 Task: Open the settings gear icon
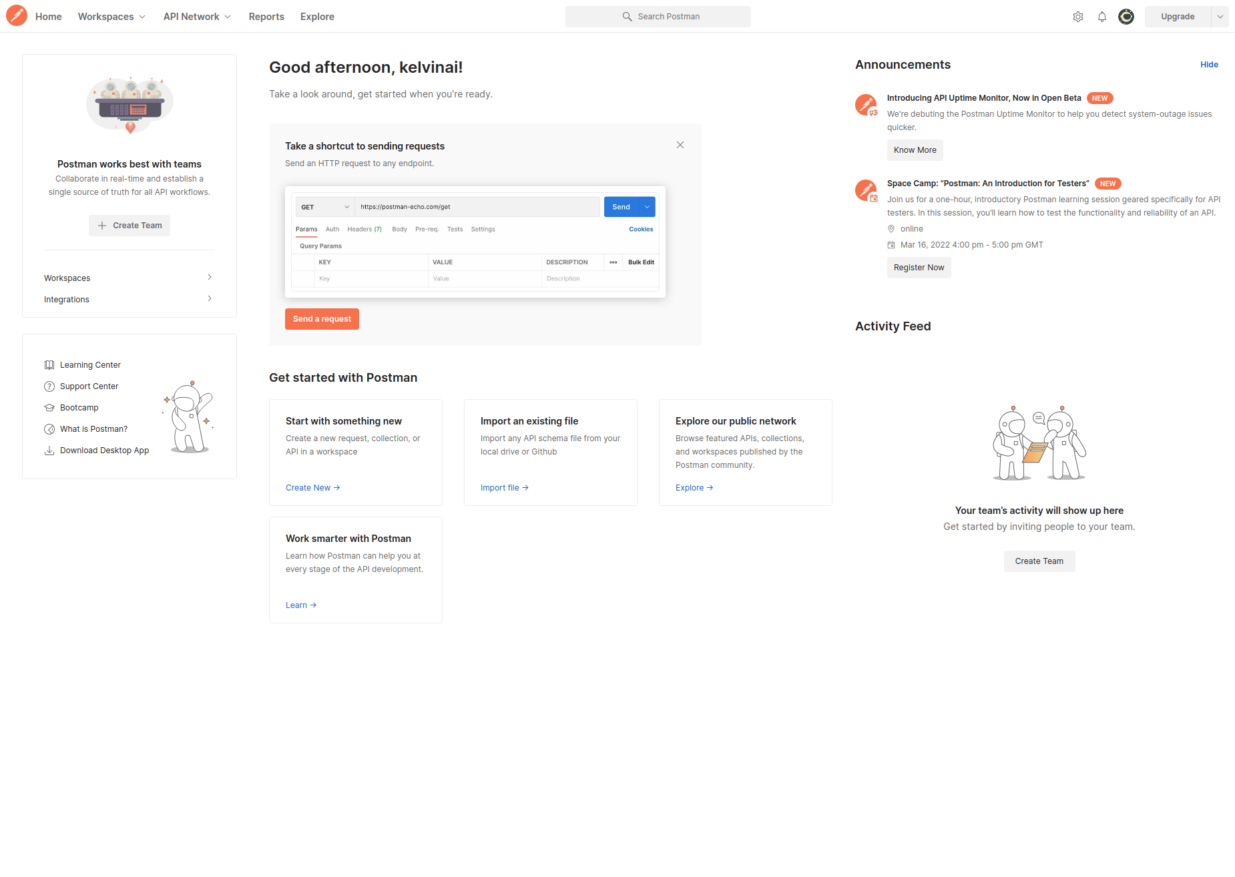pyautogui.click(x=1078, y=17)
